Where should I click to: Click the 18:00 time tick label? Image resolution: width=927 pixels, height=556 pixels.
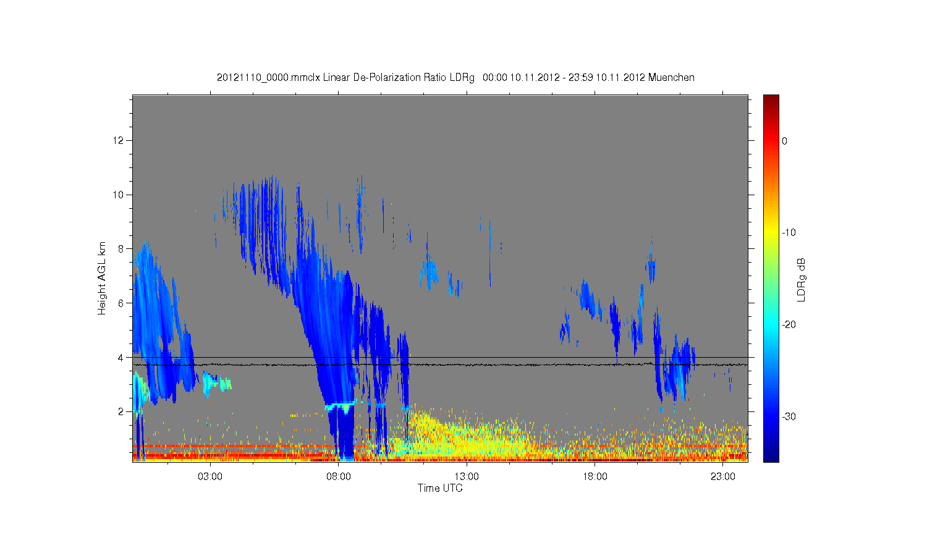(595, 477)
